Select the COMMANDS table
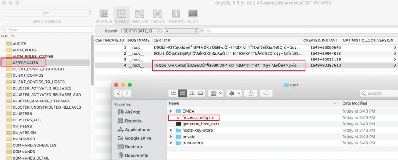Viewport: 398px width, 160px height. coord(24,152)
